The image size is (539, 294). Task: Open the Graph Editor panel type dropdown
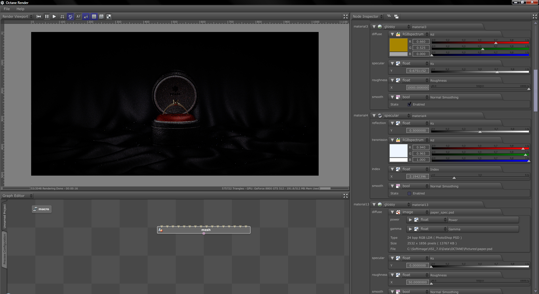17,196
